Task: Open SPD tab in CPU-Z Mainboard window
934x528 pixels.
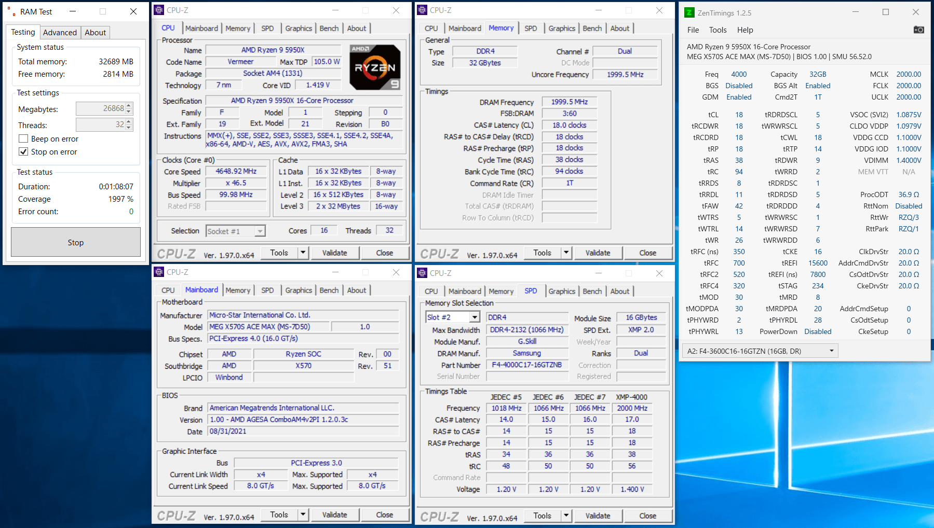Action: pos(267,290)
